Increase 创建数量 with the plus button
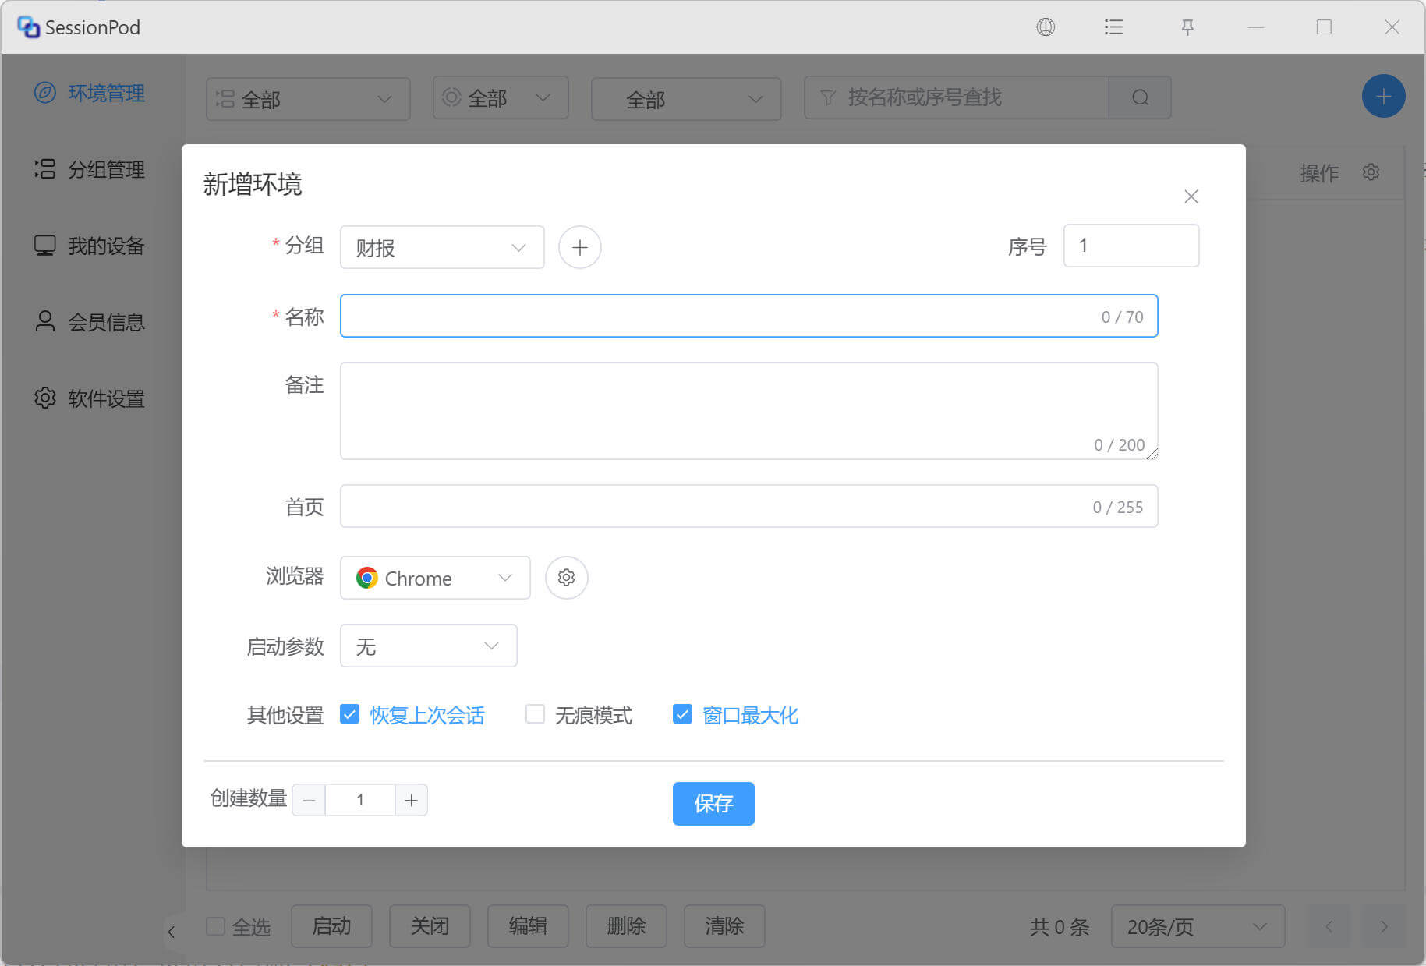The height and width of the screenshot is (966, 1426). point(411,800)
